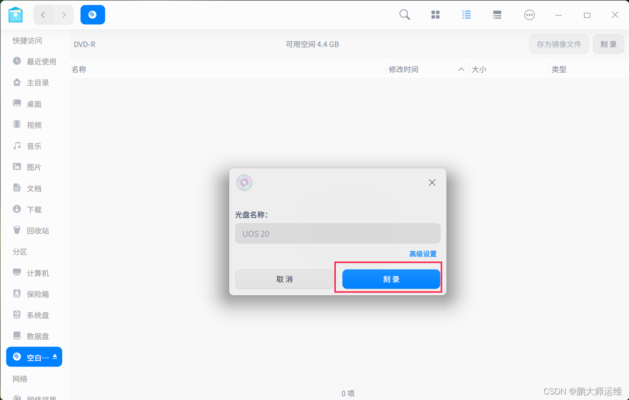Click the 存为镜像文件 button
This screenshot has height=400, width=629.
point(559,44)
